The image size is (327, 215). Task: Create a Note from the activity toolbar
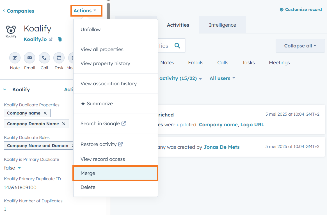[x=15, y=58]
